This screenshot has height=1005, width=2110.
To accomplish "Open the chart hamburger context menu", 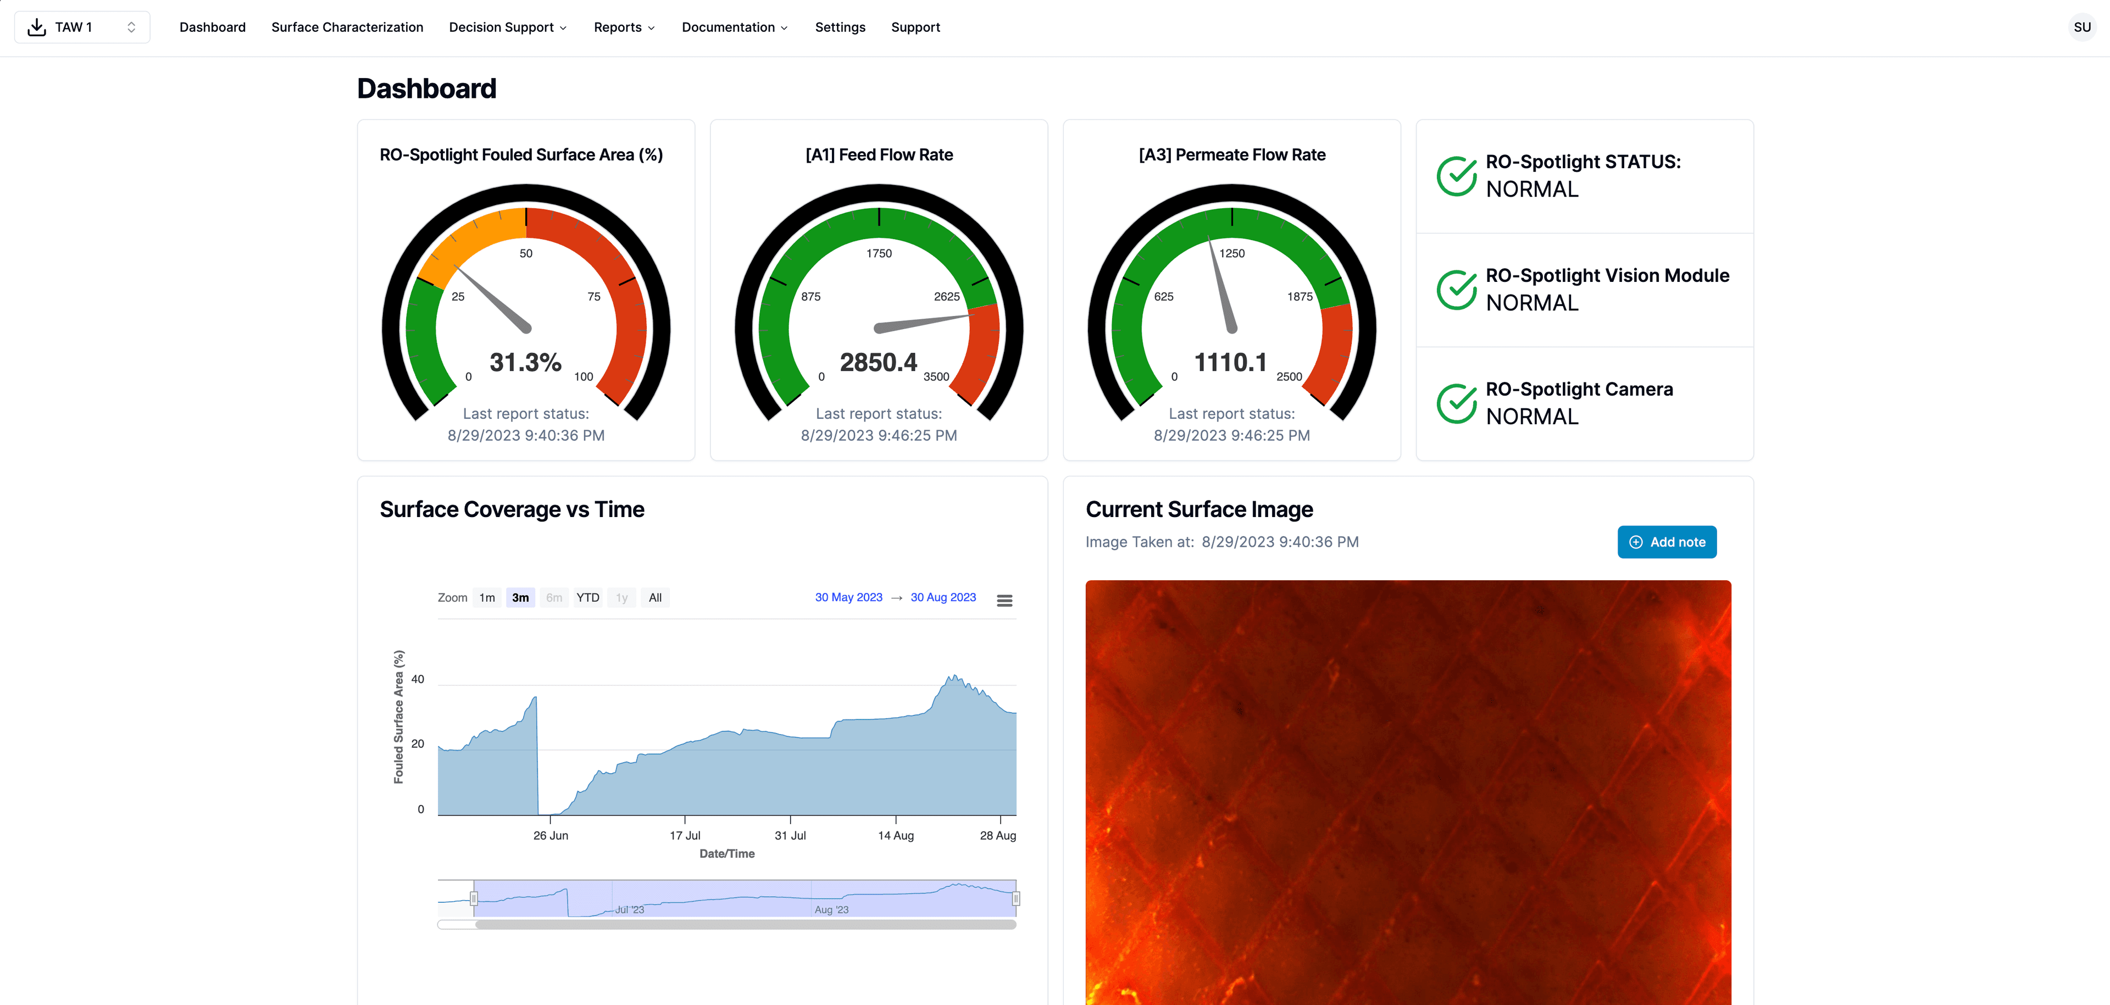I will (x=1004, y=601).
